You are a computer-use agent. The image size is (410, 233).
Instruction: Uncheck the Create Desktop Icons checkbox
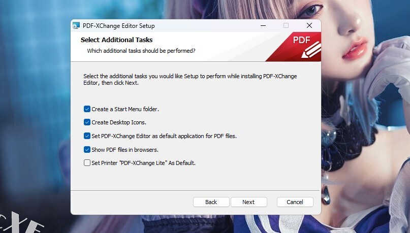pyautogui.click(x=87, y=122)
